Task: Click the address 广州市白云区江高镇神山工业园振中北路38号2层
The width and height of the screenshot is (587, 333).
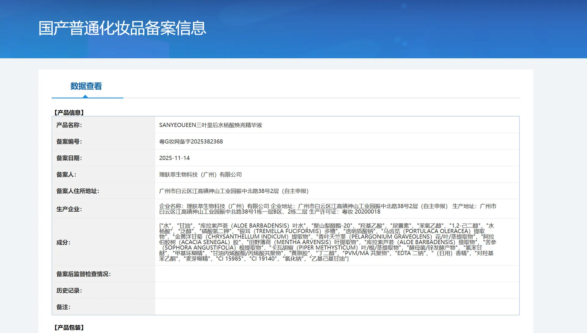Action: [x=219, y=191]
